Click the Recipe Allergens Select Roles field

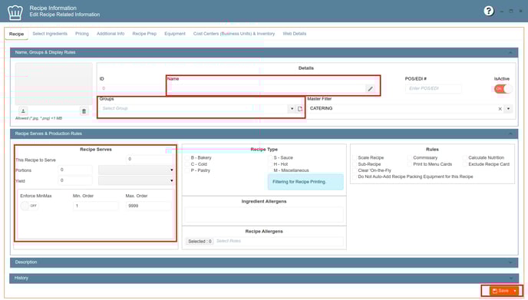coord(279,241)
